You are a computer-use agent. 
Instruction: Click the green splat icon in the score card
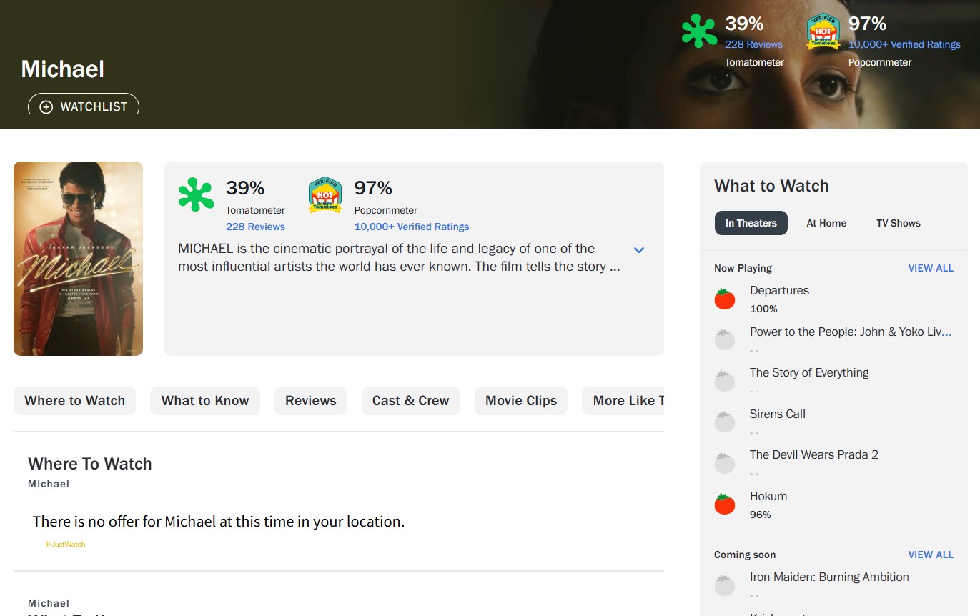point(196,195)
